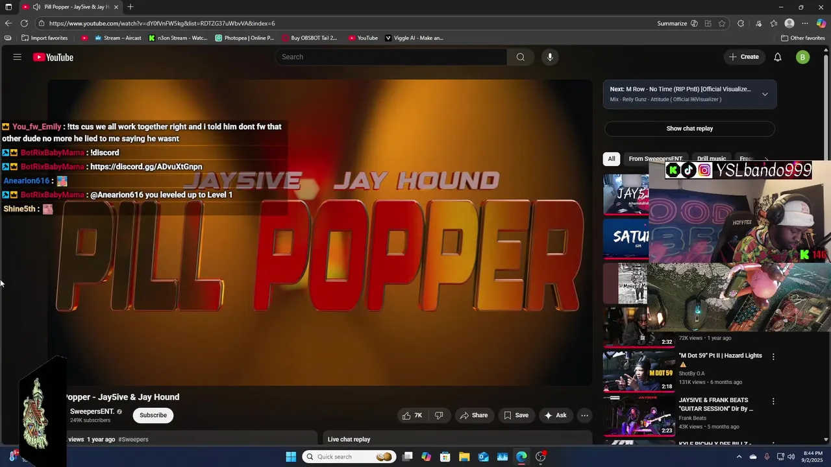The height and width of the screenshot is (467, 831).
Task: Expand the Next up playlist panel
Action: click(x=765, y=94)
